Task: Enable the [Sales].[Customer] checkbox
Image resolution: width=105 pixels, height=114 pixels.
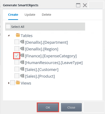Action: (17, 69)
